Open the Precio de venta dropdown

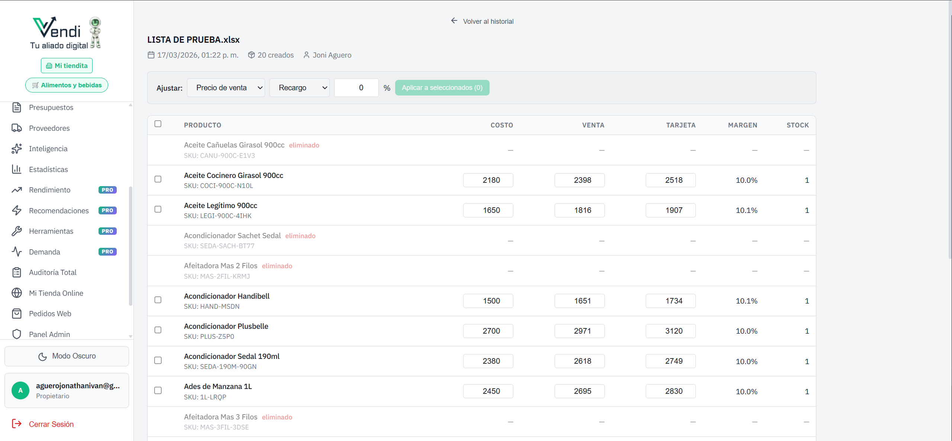coord(226,88)
